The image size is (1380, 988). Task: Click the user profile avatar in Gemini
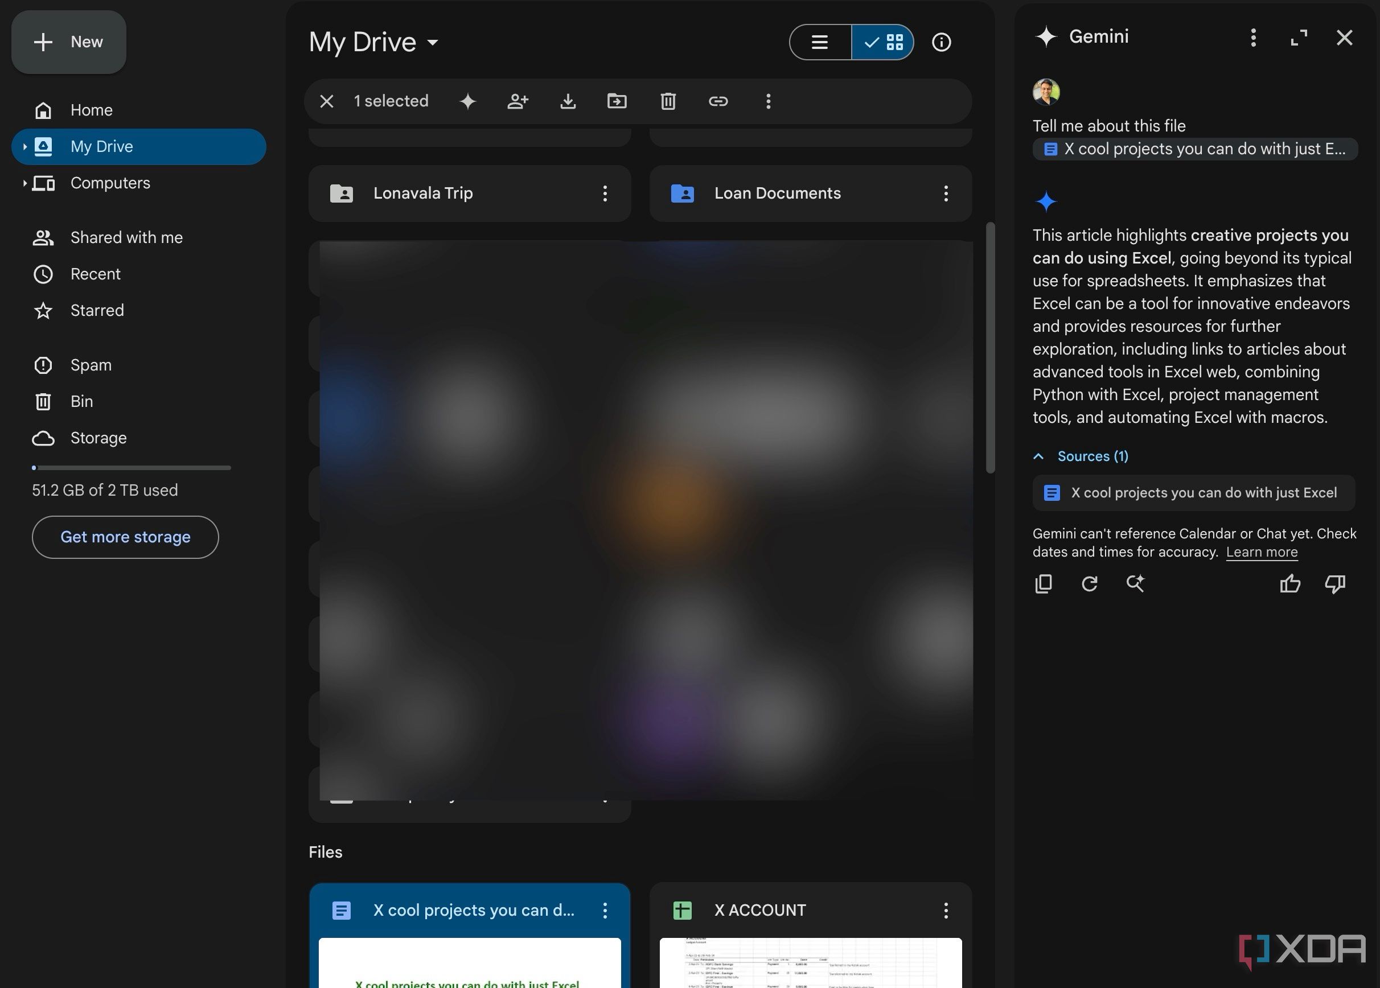tap(1046, 92)
